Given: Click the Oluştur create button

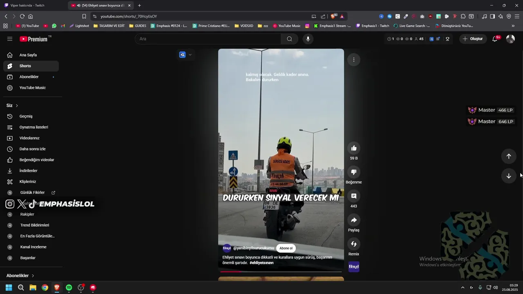Looking at the screenshot, I should (x=472, y=39).
